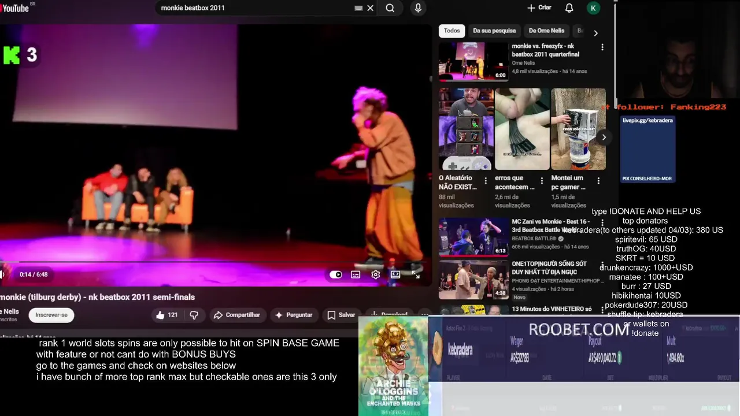Click the 0:14 / 6:48 time display
The width and height of the screenshot is (740, 416).
(x=34, y=274)
